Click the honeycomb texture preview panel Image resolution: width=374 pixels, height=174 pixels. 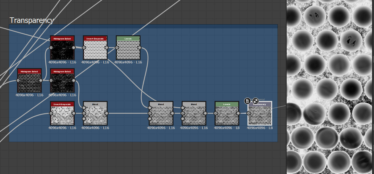(x=330, y=87)
